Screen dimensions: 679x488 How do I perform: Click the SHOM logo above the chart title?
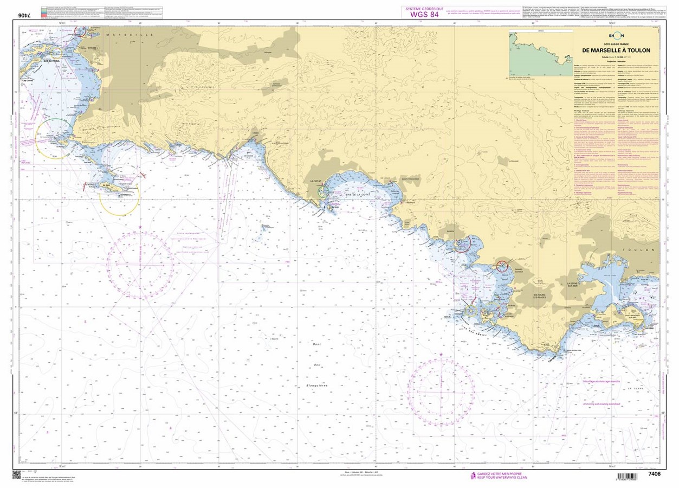pyautogui.click(x=616, y=36)
